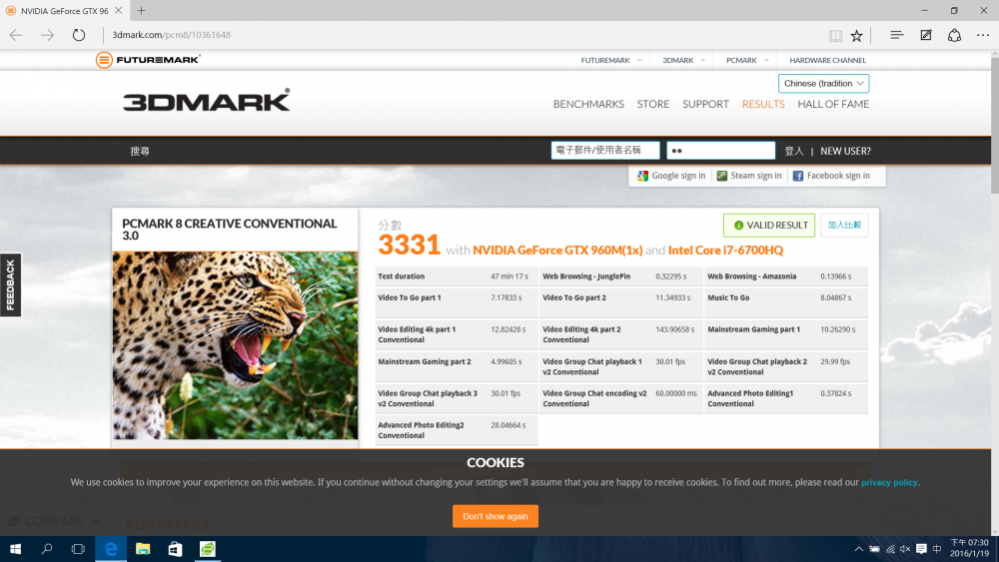
Task: Visit the HALL OF FAME page
Action: click(x=833, y=104)
